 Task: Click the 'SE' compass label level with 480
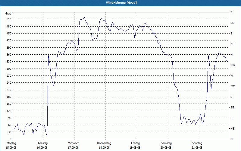point(232,23)
